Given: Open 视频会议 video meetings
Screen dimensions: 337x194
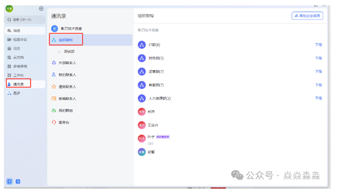Looking at the screenshot, I should (x=25, y=40).
